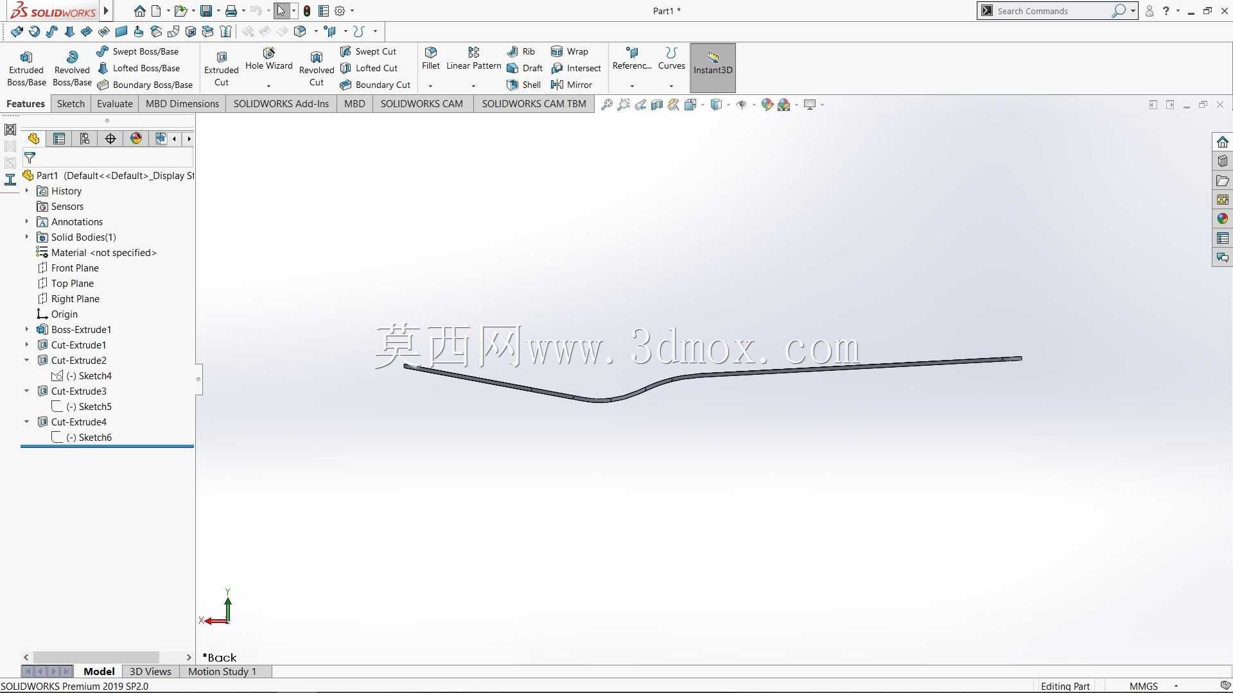Open the Extruded Cut tool
The width and height of the screenshot is (1233, 693).
pos(222,68)
